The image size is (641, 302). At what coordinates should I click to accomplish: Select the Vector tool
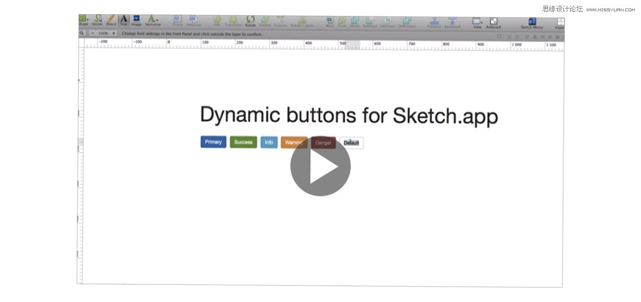[97, 20]
